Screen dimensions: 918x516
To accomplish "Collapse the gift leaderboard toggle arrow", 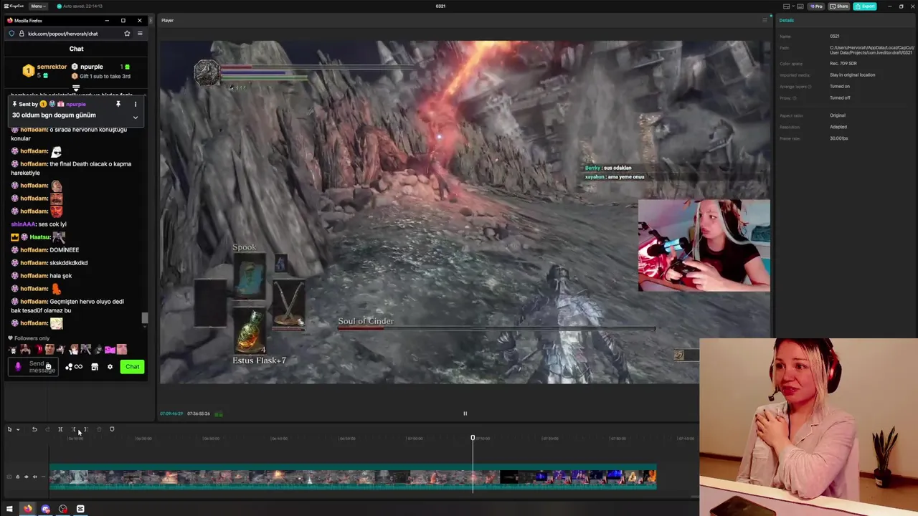I will pos(76,88).
